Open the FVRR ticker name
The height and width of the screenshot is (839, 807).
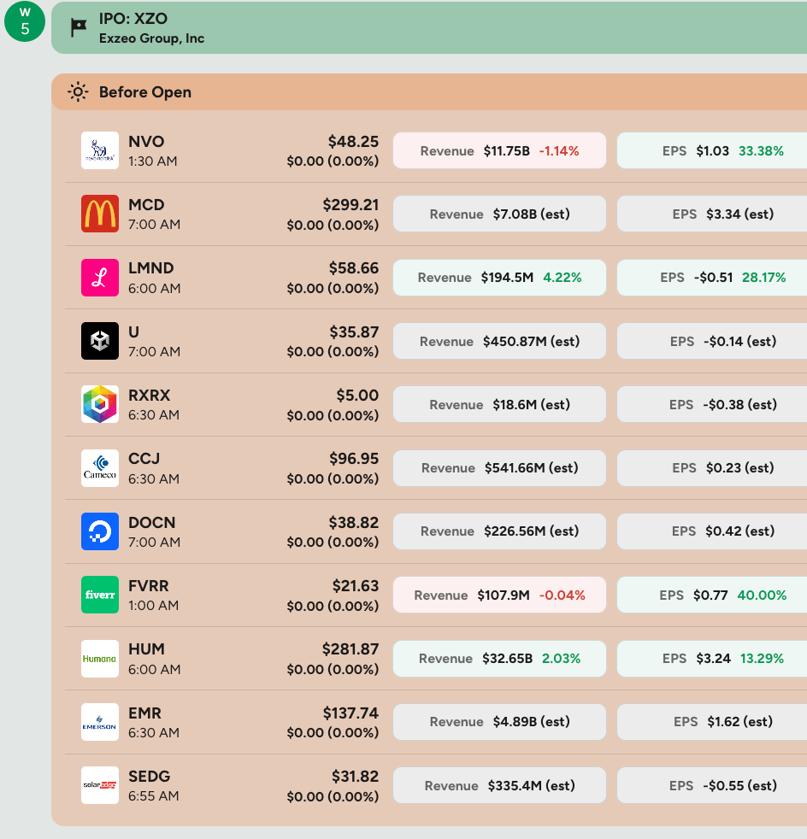pos(149,586)
